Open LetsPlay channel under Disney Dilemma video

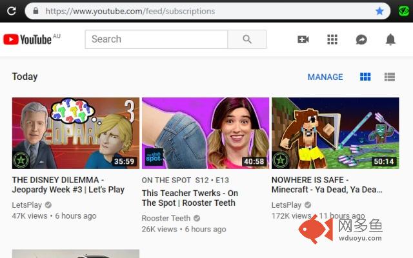[27, 205]
